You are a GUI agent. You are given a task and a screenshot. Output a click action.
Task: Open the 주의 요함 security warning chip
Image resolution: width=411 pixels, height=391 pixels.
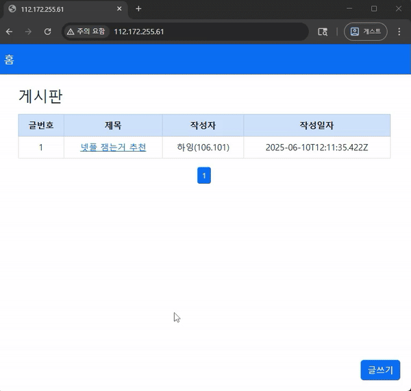(x=86, y=32)
